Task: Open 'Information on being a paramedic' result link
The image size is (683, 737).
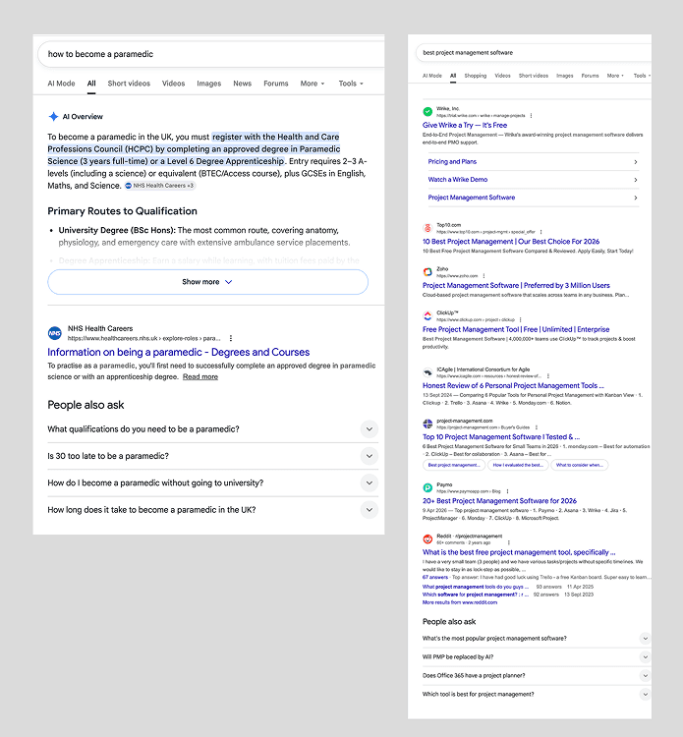Action: pos(179,352)
